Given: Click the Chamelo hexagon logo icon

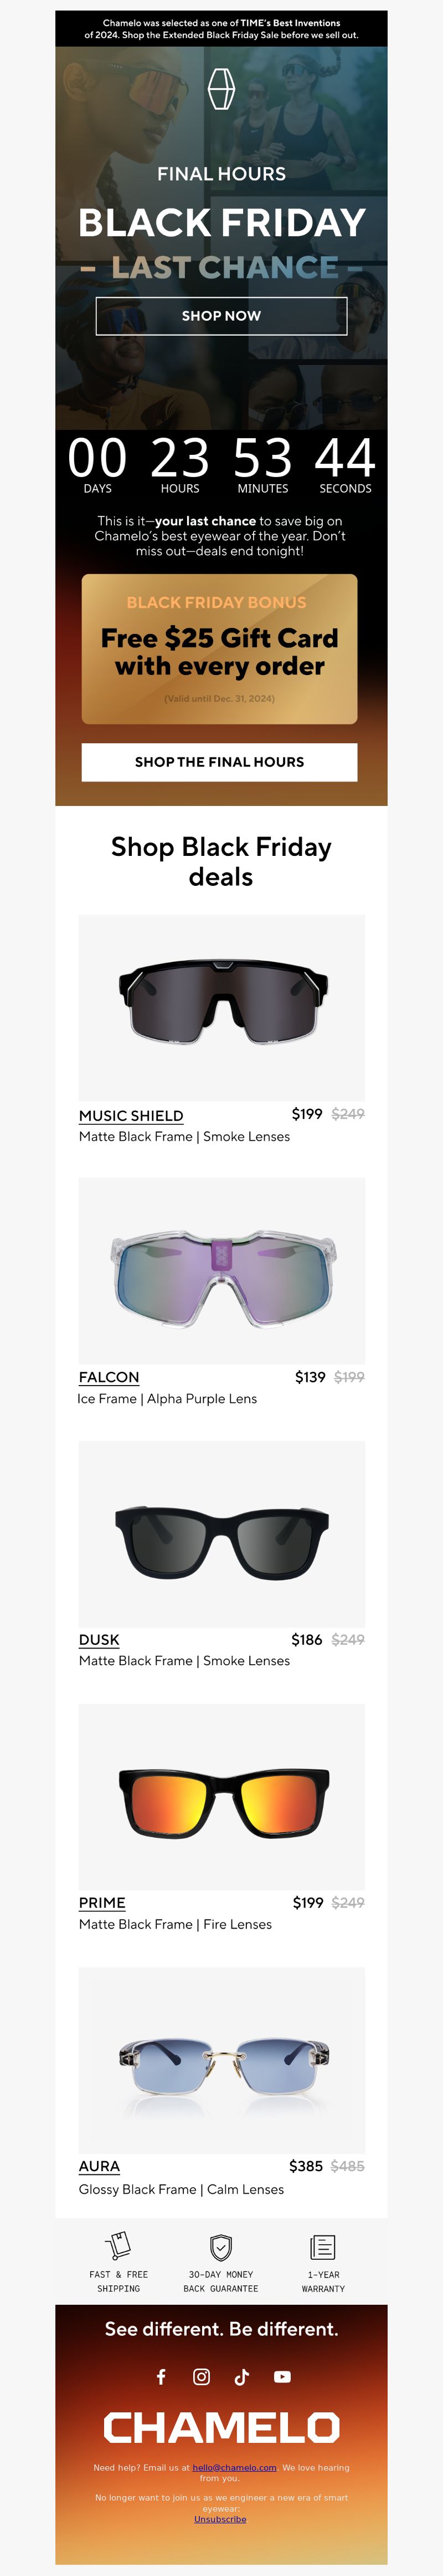Looking at the screenshot, I should (221, 89).
